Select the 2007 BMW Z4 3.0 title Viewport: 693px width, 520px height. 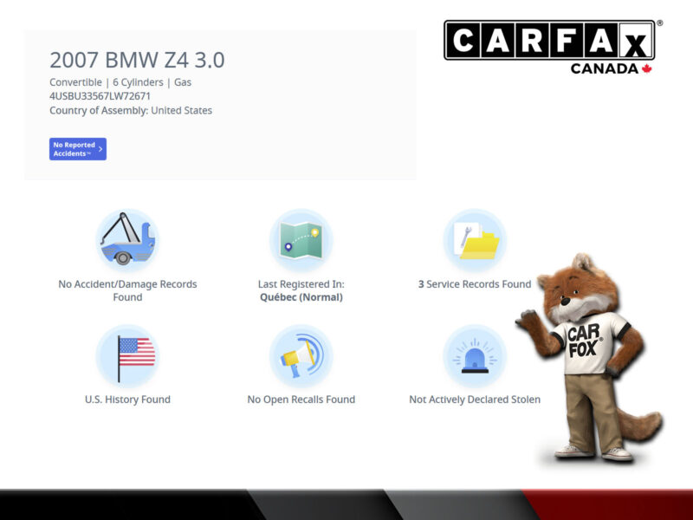click(x=137, y=60)
